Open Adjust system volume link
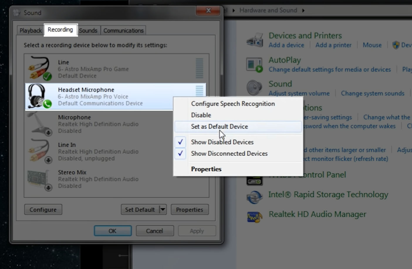 coord(299,93)
